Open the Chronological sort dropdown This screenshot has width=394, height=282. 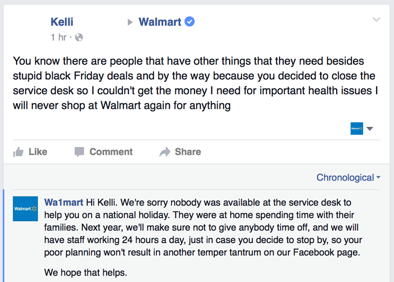pos(348,178)
